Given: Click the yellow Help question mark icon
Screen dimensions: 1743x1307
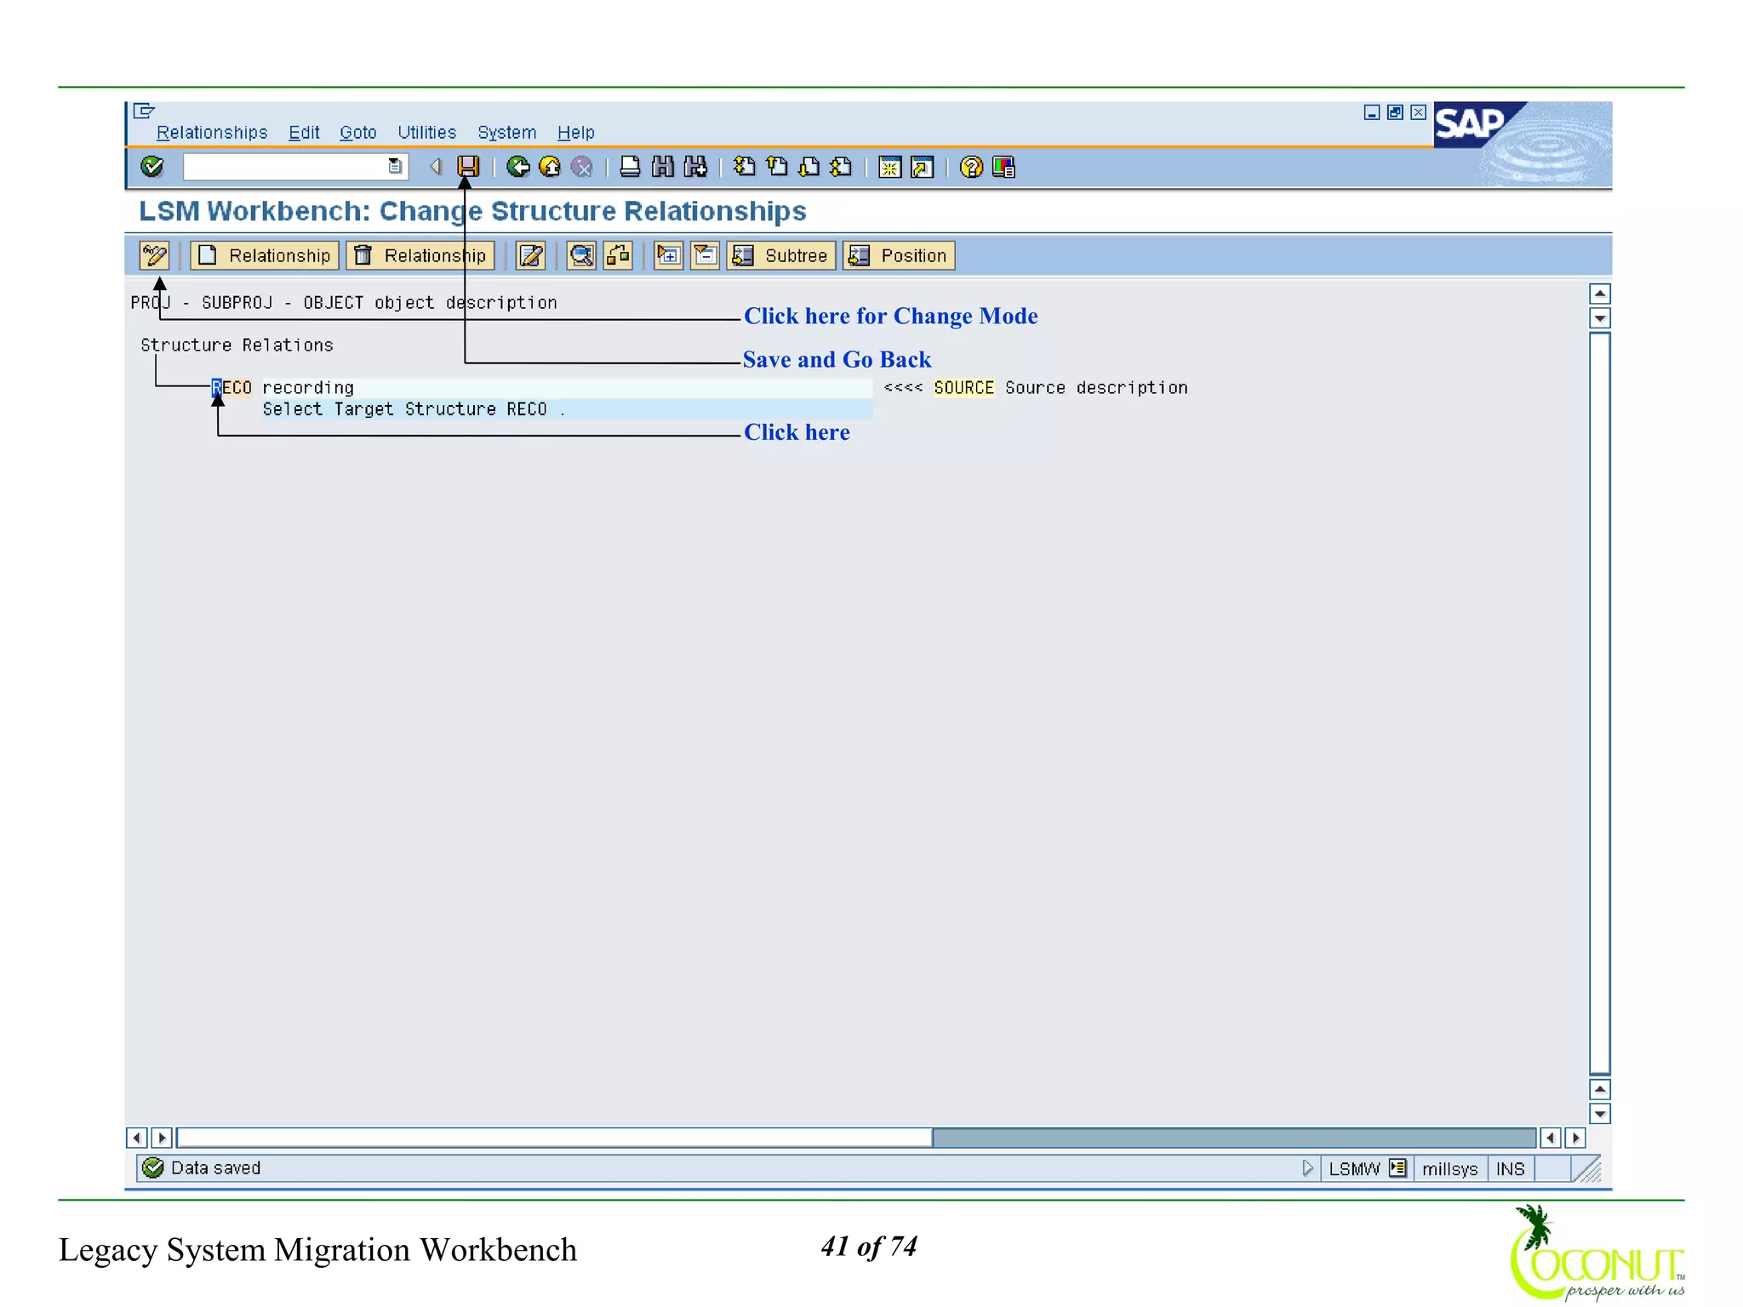Looking at the screenshot, I should click(971, 167).
